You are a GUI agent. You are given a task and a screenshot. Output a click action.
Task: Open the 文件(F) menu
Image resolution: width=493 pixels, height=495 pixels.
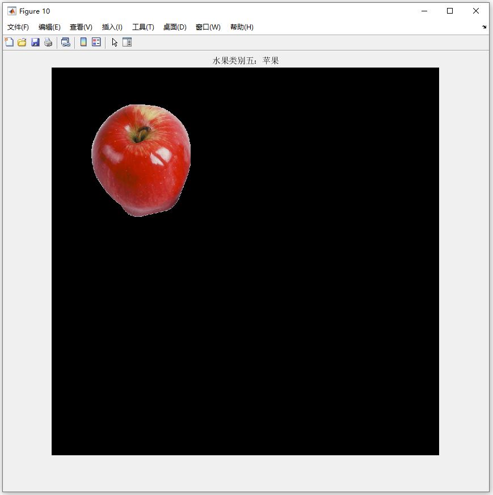(x=18, y=27)
